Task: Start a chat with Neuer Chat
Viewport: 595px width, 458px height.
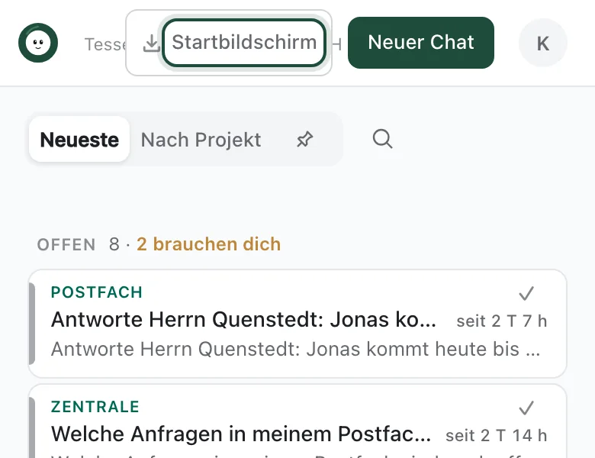Action: click(421, 43)
